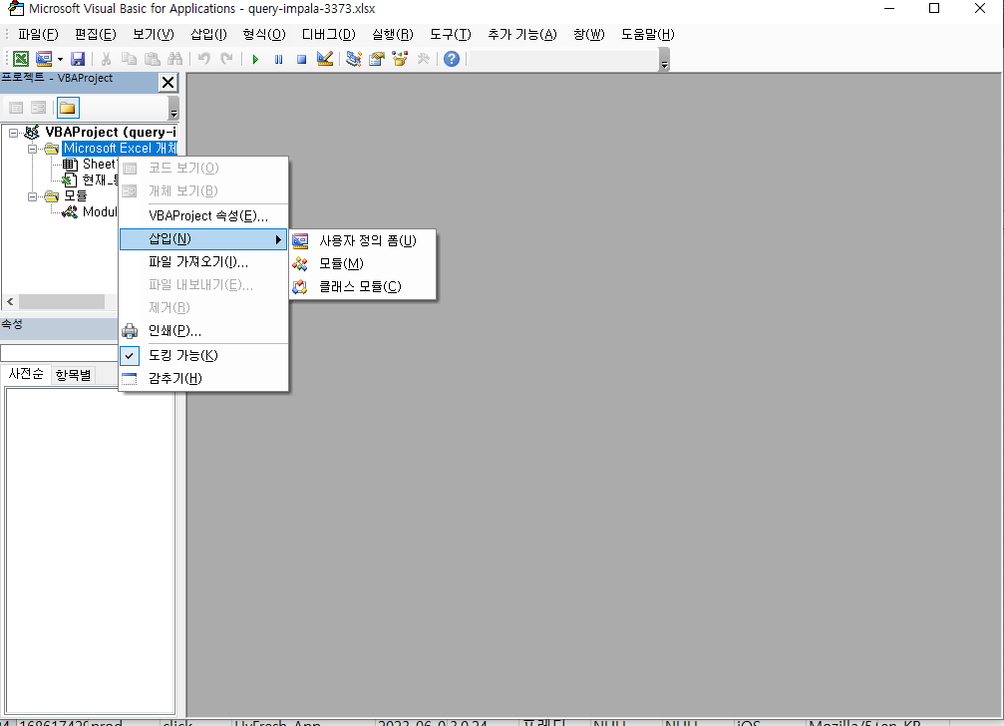Select the Cut scissors icon
This screenshot has height=726, width=1004.
click(x=106, y=59)
